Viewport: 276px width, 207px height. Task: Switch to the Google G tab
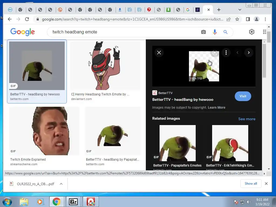[x=188, y=10]
